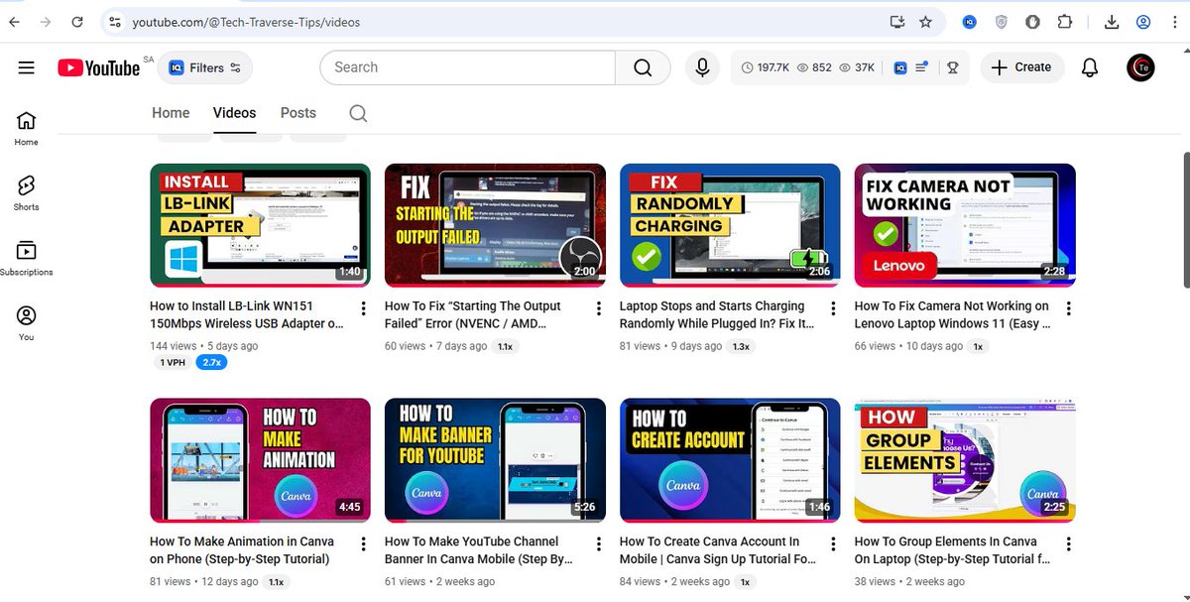This screenshot has width=1190, height=602.
Task: Open the channel account avatar menu
Action: tap(1141, 67)
